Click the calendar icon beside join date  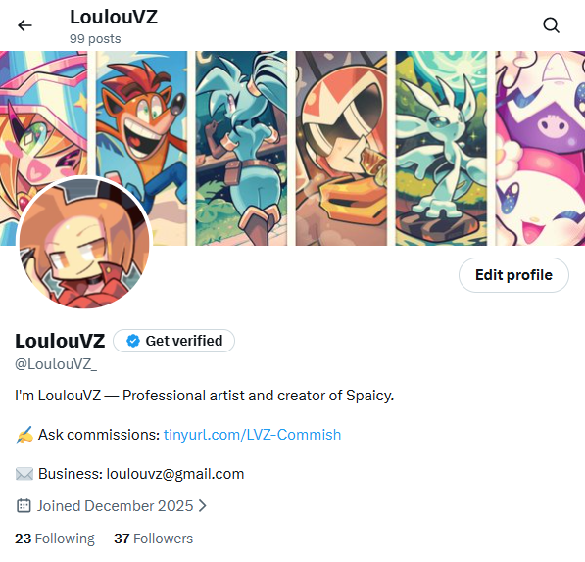click(24, 506)
